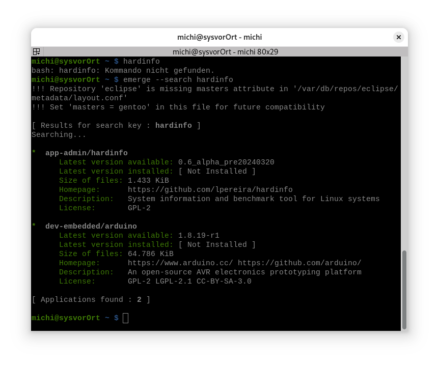Click the https://www.arduino.cc/ URL
The height and width of the screenshot is (365, 439).
click(180, 263)
